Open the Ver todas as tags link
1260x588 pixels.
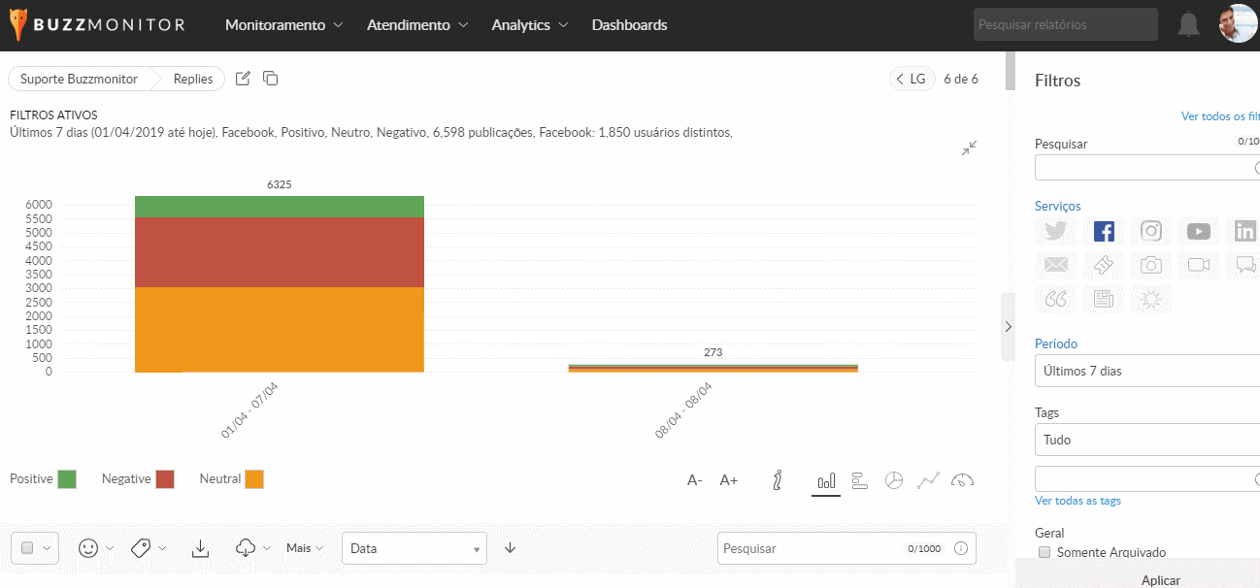click(x=1078, y=501)
